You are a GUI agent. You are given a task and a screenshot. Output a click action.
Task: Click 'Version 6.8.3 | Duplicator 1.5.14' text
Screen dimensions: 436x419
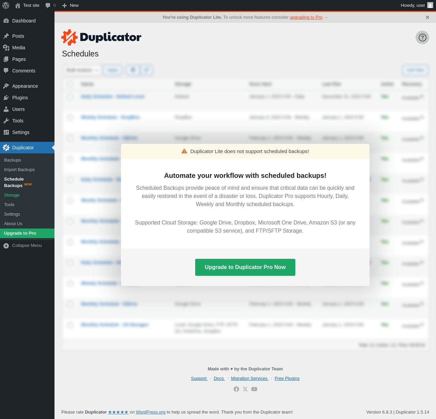point(398,412)
